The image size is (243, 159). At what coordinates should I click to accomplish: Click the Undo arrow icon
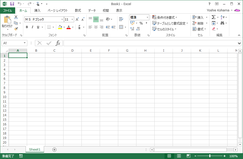pyautogui.click(x=19, y=4)
